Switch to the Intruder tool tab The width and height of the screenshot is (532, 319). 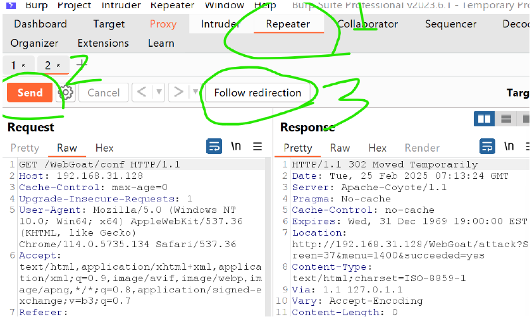pyautogui.click(x=221, y=24)
